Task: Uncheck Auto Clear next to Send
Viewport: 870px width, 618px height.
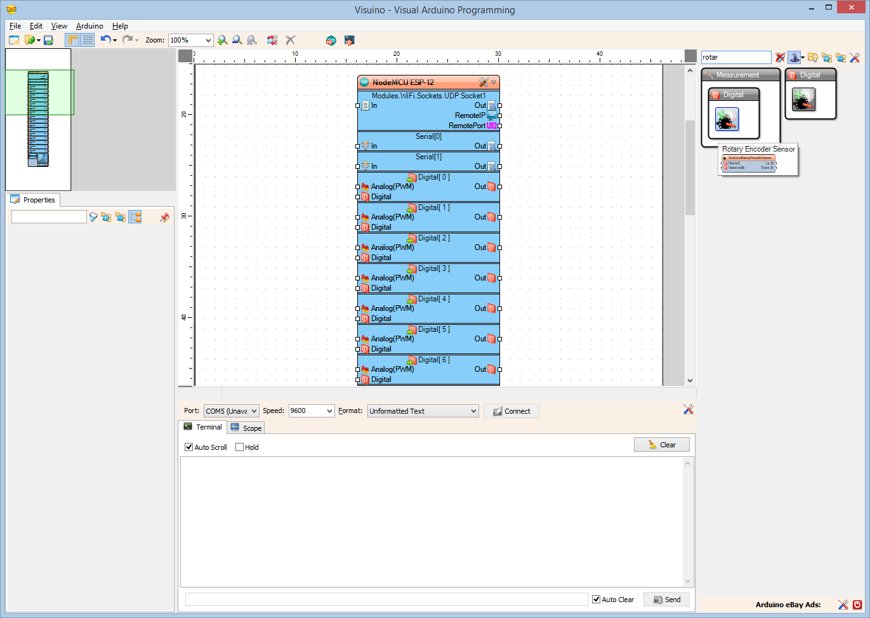Action: [x=596, y=599]
